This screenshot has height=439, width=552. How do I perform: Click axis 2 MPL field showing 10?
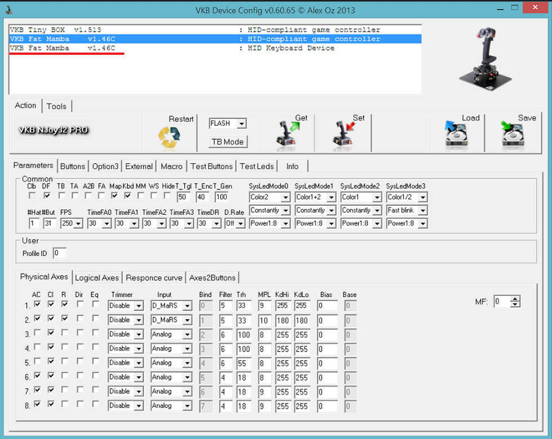tap(265, 321)
